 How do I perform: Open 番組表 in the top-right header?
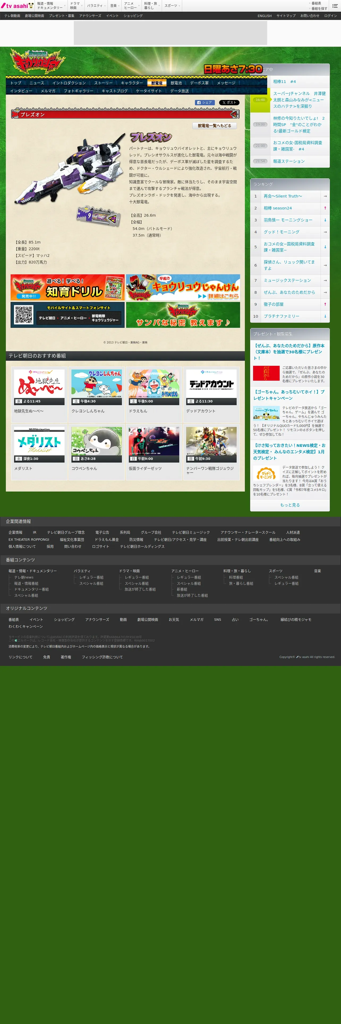(x=316, y=3)
